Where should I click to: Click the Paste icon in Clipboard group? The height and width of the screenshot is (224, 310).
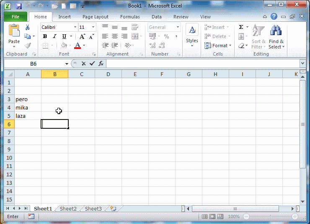click(14, 32)
